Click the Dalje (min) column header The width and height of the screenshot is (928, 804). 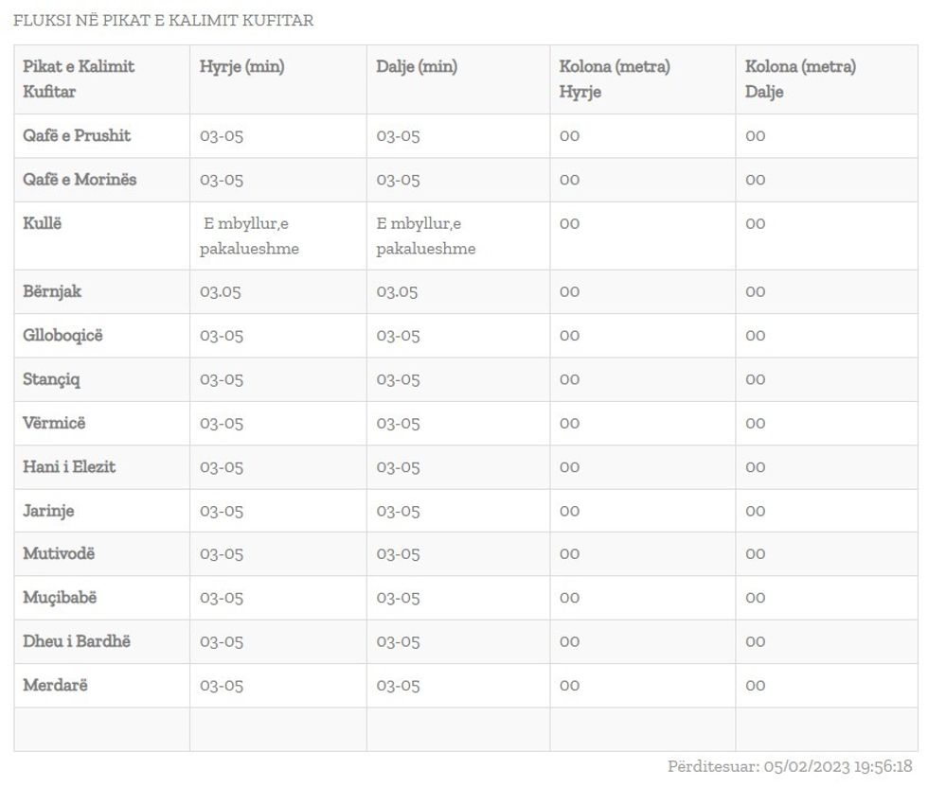tap(417, 66)
